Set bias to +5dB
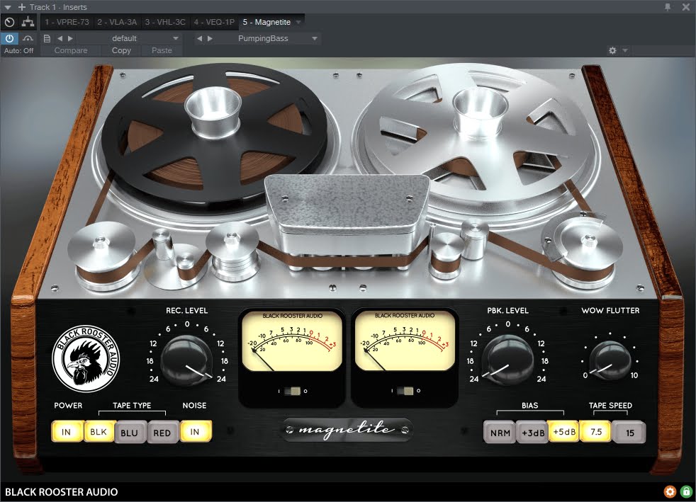Screen dimensions: 696x502 (x=563, y=431)
